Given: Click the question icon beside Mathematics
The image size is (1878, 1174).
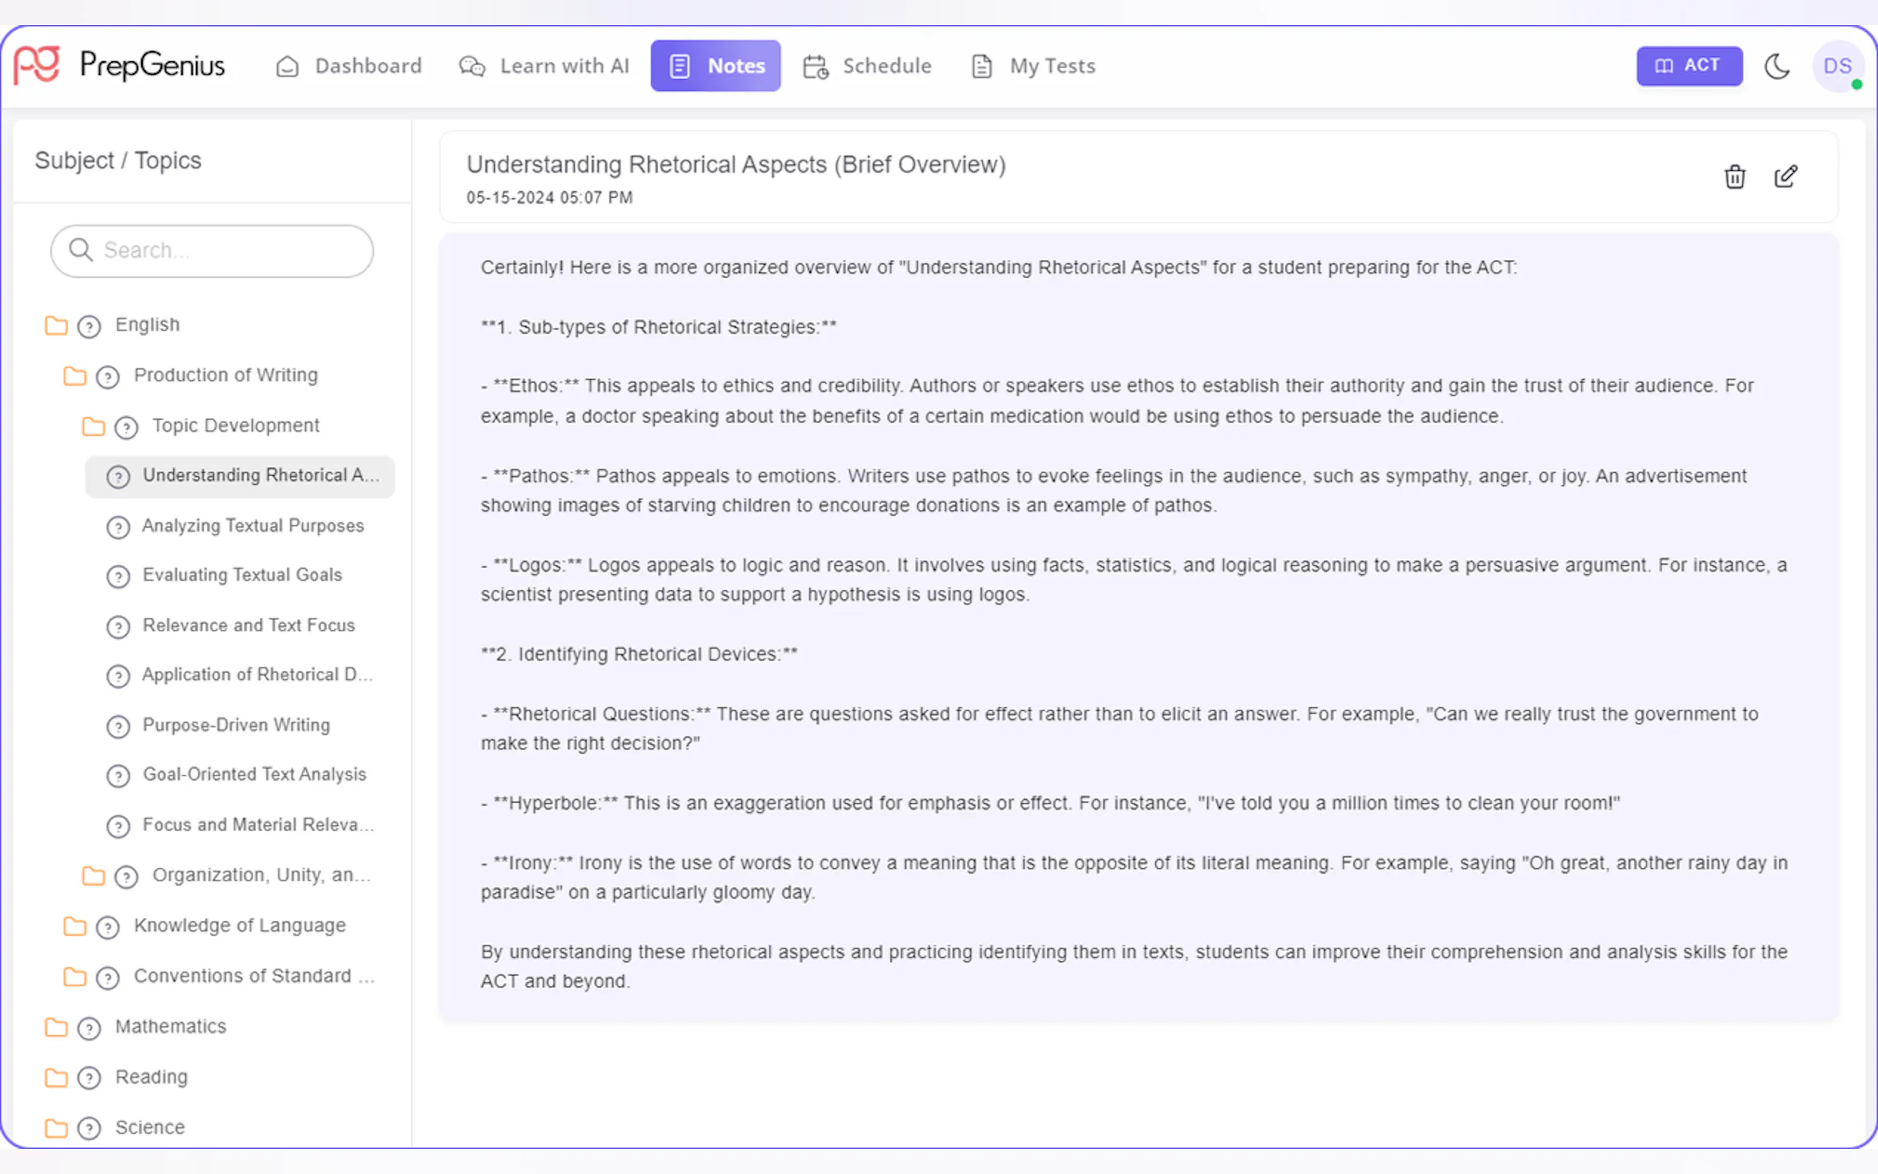Looking at the screenshot, I should pos(89,1028).
